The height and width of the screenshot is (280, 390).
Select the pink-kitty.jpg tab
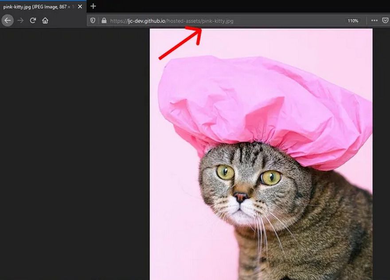coord(38,7)
